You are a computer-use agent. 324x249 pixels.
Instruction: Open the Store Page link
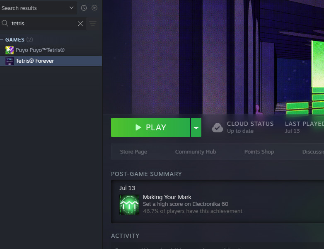click(x=133, y=152)
